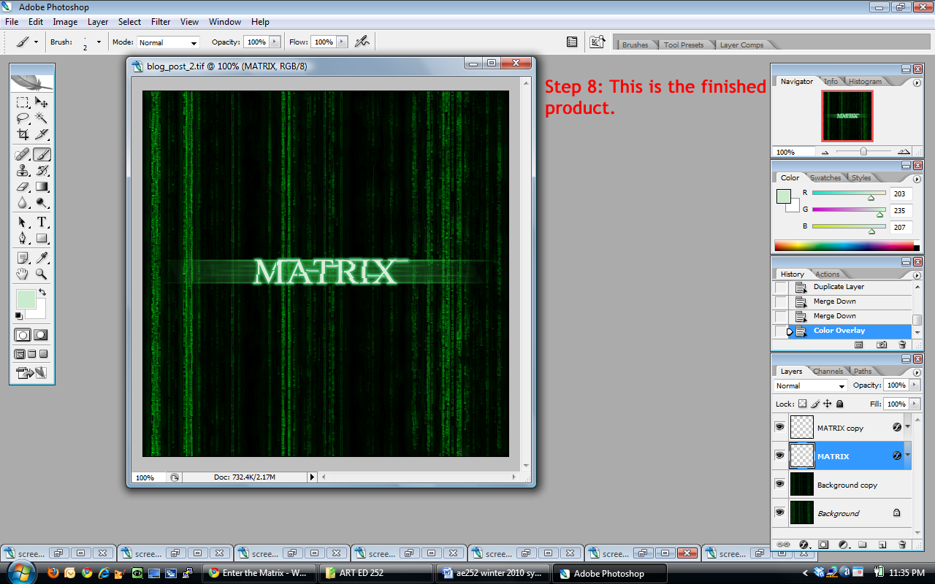Open the Opacity slider arrow in options bar
Image resolution: width=935 pixels, height=584 pixels.
pos(275,42)
